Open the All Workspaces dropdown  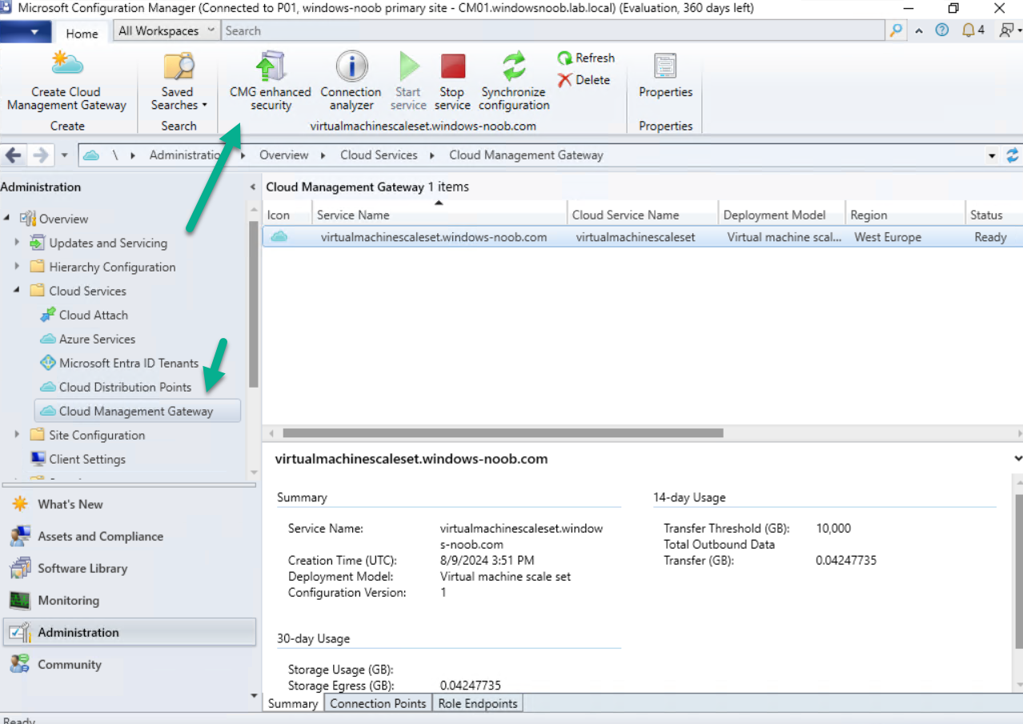point(166,30)
